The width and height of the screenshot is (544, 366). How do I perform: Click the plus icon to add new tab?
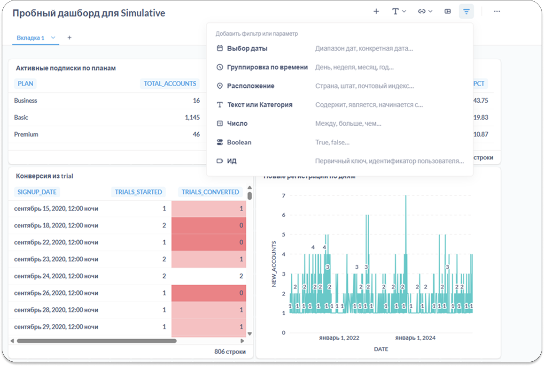(x=70, y=38)
